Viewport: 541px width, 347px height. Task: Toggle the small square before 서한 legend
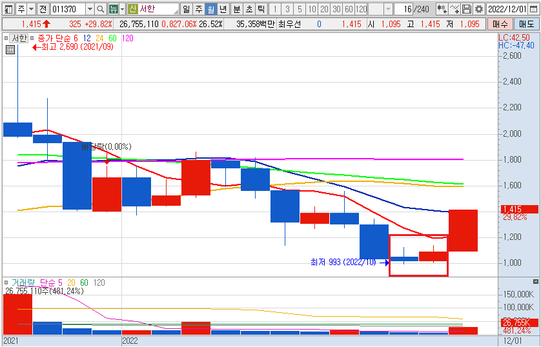pos(6,38)
